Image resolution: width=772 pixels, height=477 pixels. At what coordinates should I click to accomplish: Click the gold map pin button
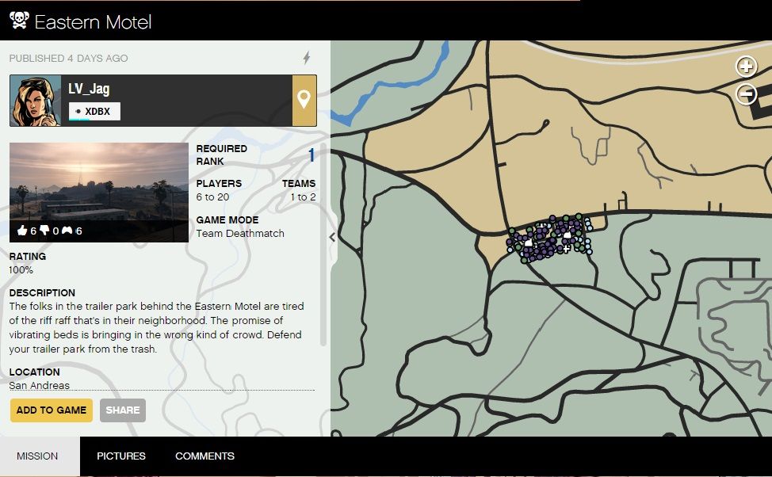tap(304, 101)
